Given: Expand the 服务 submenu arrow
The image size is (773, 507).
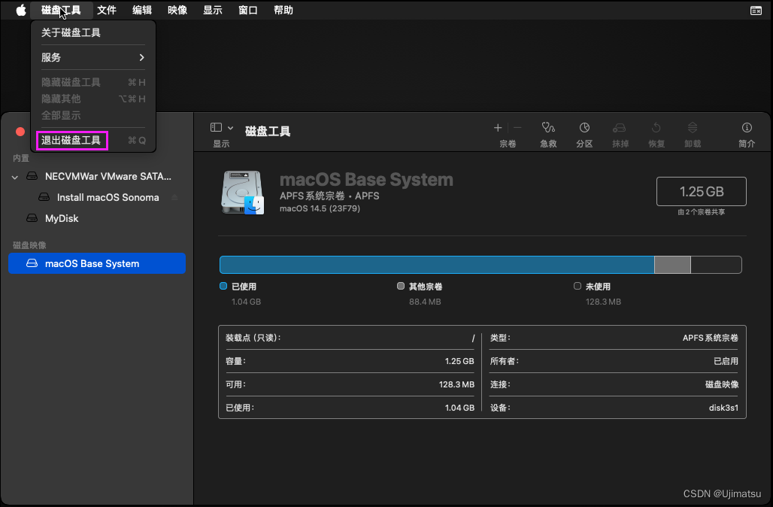Looking at the screenshot, I should [141, 57].
